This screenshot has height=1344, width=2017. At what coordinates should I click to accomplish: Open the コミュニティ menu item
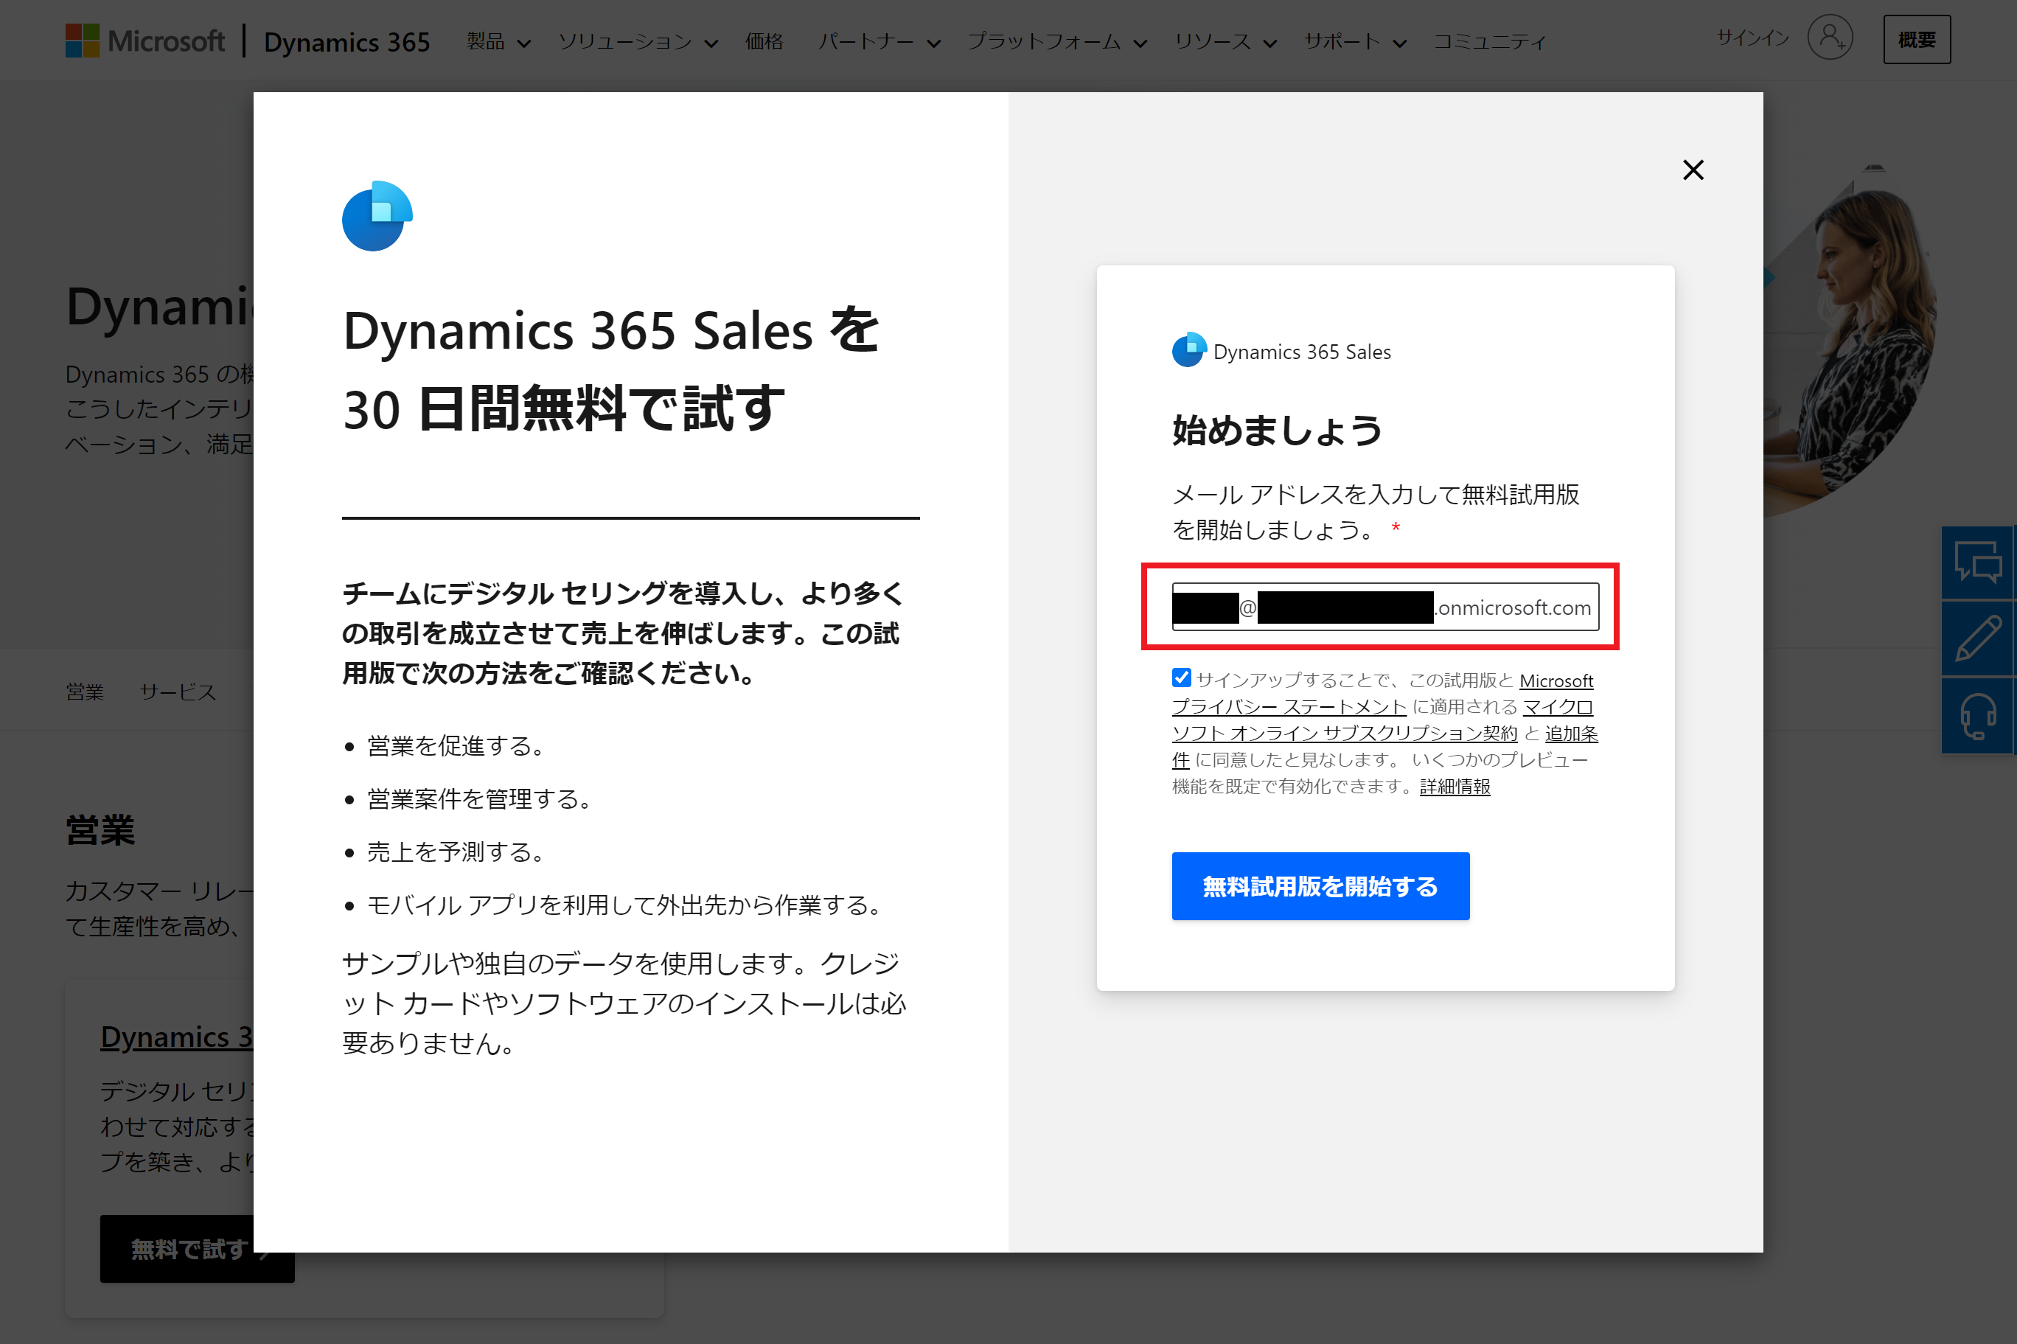click(1490, 41)
